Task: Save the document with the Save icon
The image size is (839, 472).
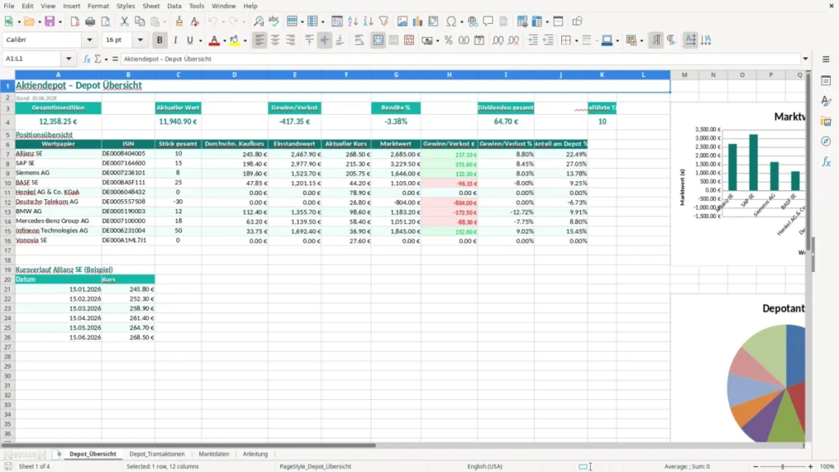Action: pos(49,21)
